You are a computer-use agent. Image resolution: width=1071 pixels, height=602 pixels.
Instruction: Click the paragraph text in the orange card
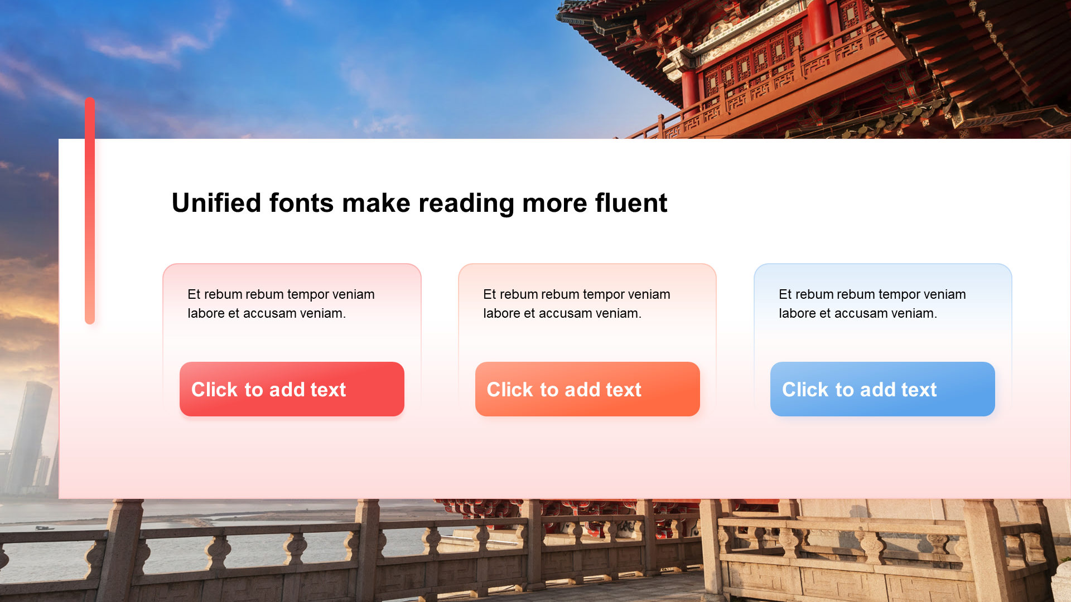577,304
